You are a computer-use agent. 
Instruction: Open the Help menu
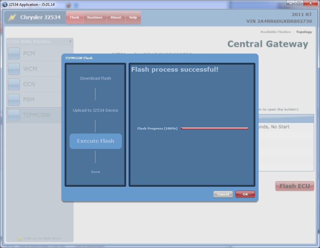pos(133,18)
